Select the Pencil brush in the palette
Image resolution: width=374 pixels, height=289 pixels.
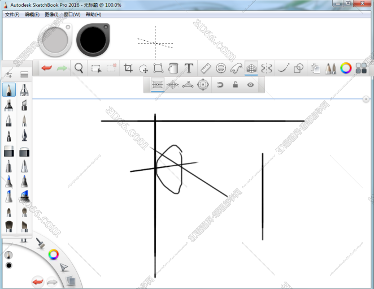pyautogui.click(x=9, y=90)
